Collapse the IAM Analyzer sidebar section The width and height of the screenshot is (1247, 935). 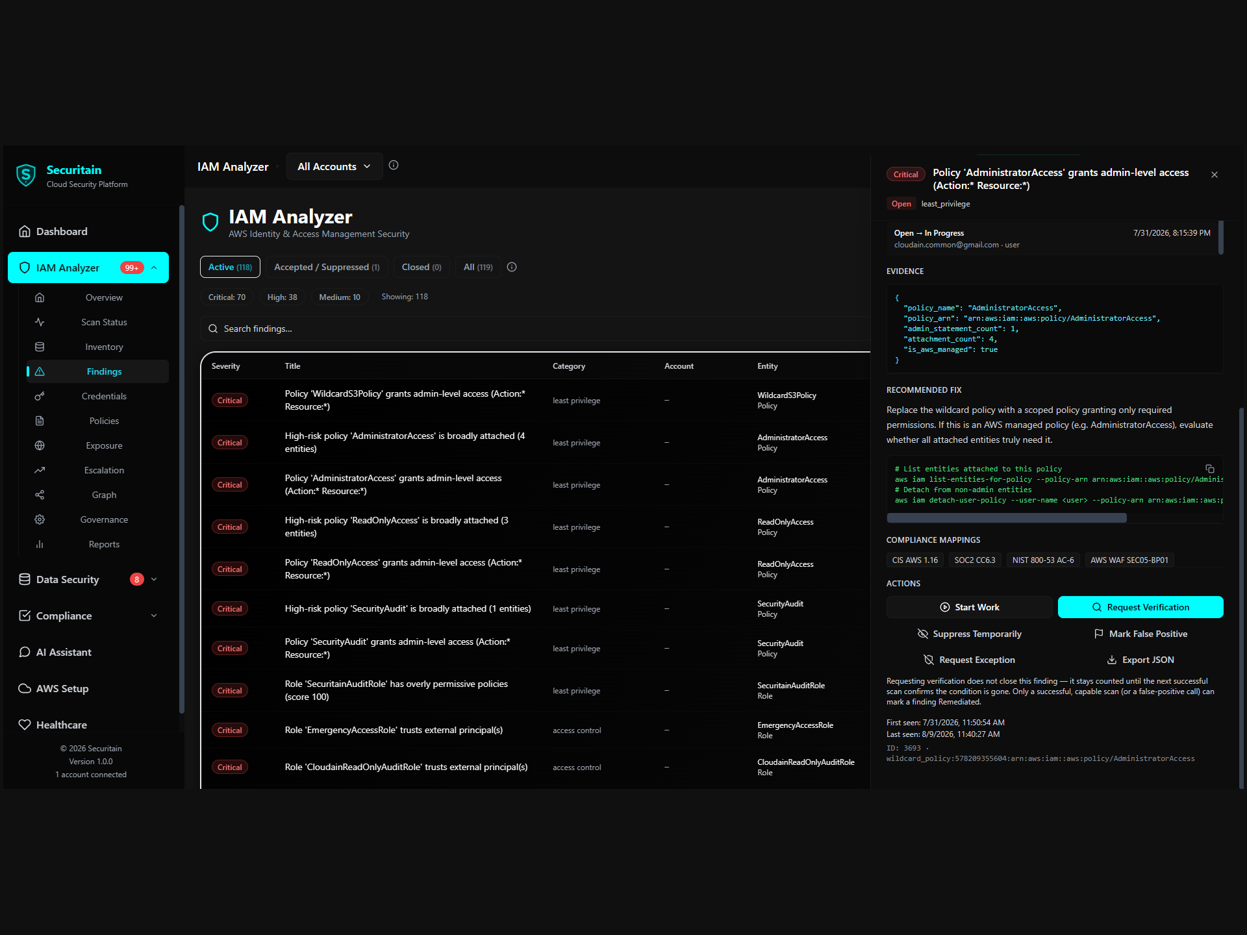tap(154, 268)
